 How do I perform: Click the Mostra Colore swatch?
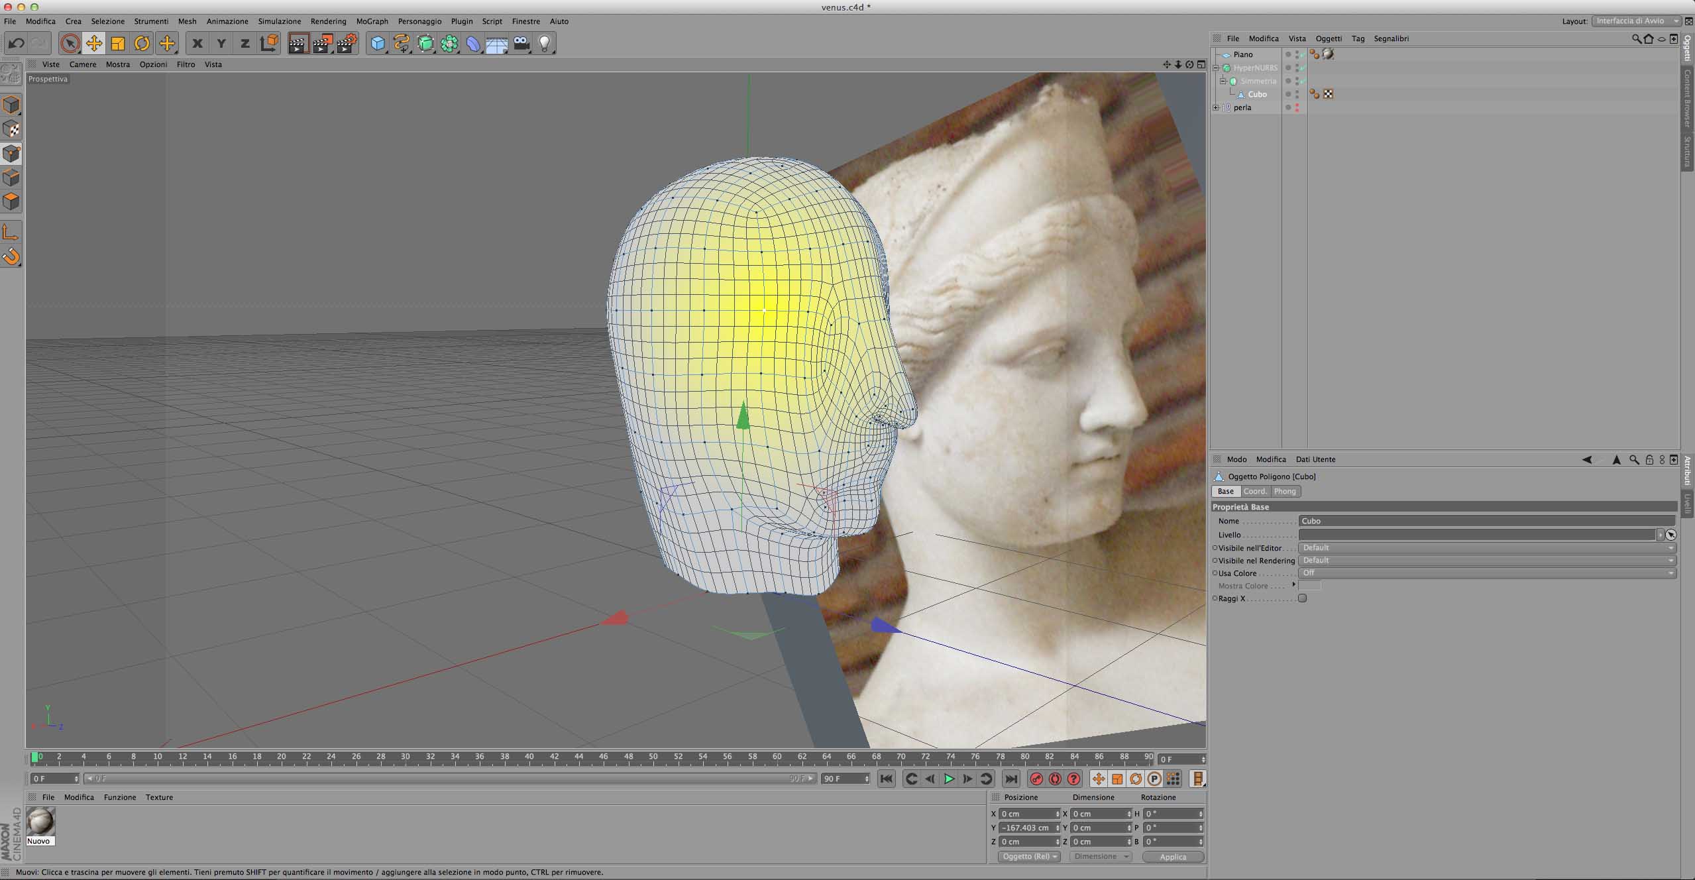point(1309,586)
